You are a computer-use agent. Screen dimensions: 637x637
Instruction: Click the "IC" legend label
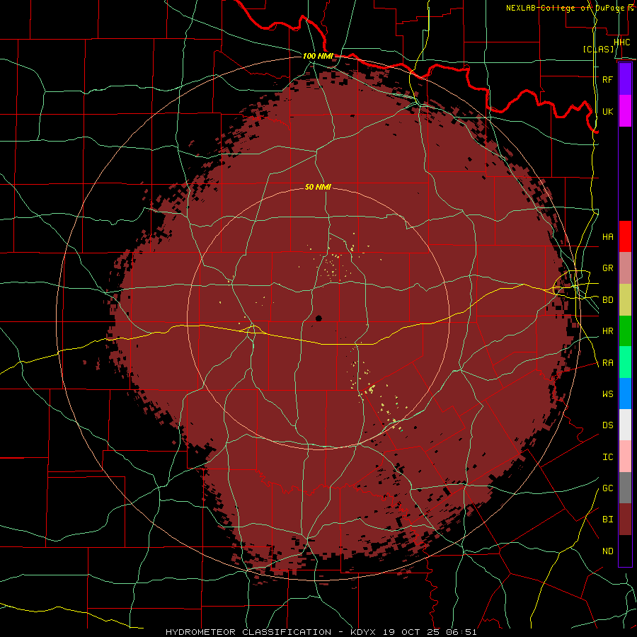607,457
